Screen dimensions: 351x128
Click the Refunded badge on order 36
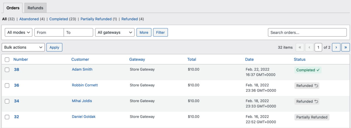click(307, 86)
